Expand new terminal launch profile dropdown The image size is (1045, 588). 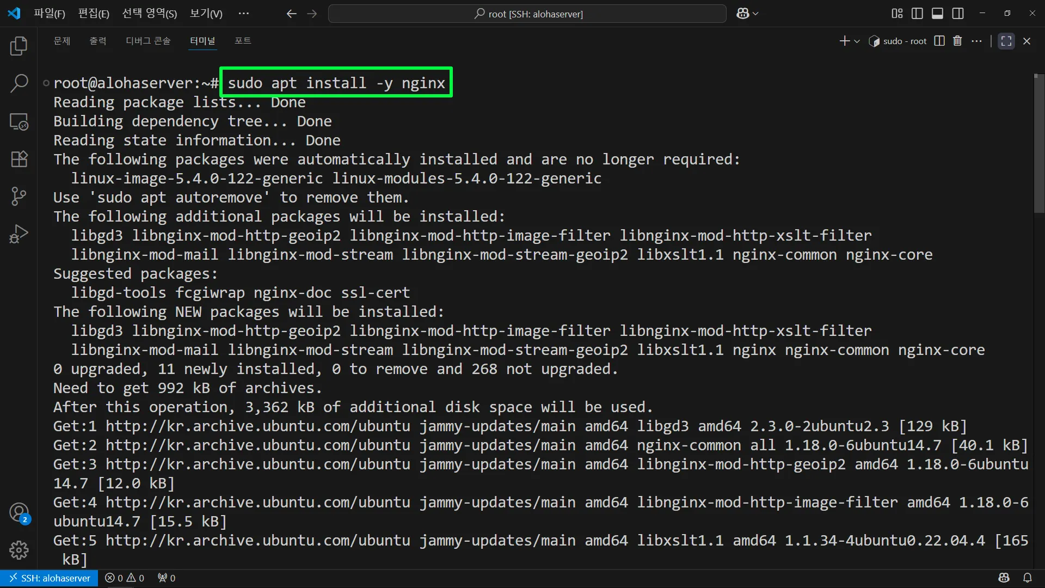click(857, 41)
